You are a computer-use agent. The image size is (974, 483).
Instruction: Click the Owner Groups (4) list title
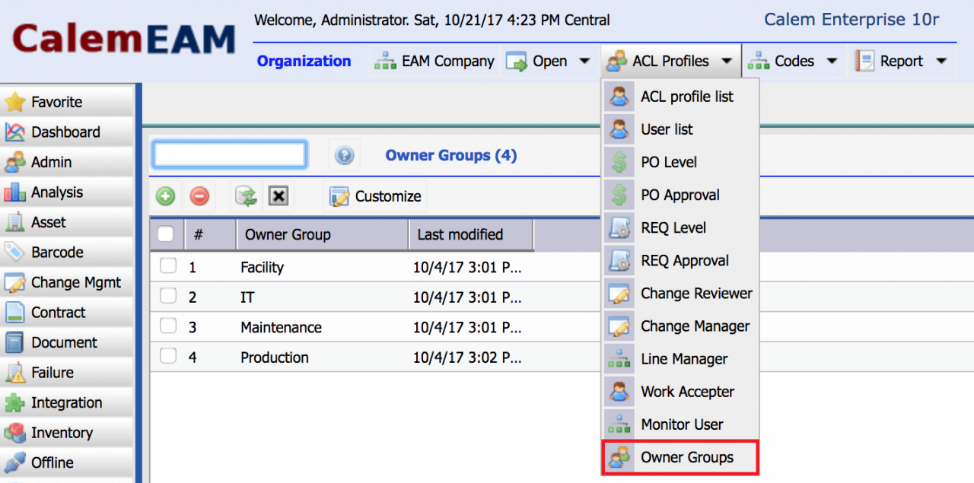451,155
